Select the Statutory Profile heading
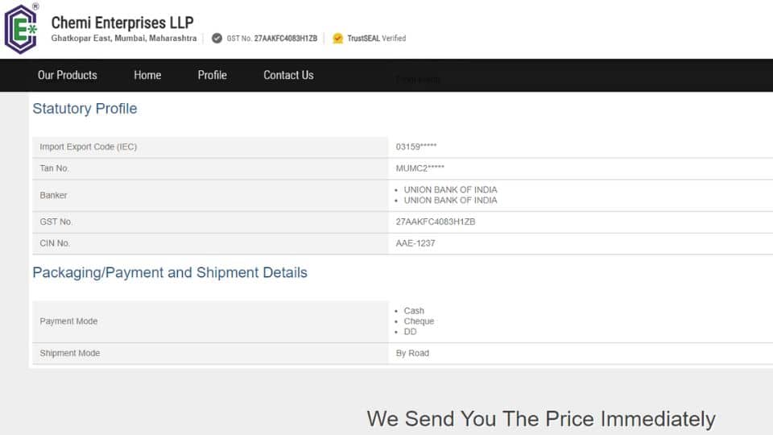 pos(85,109)
